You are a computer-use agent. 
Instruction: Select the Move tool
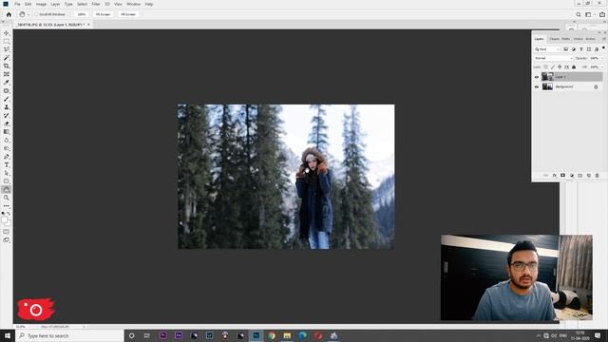tap(7, 33)
